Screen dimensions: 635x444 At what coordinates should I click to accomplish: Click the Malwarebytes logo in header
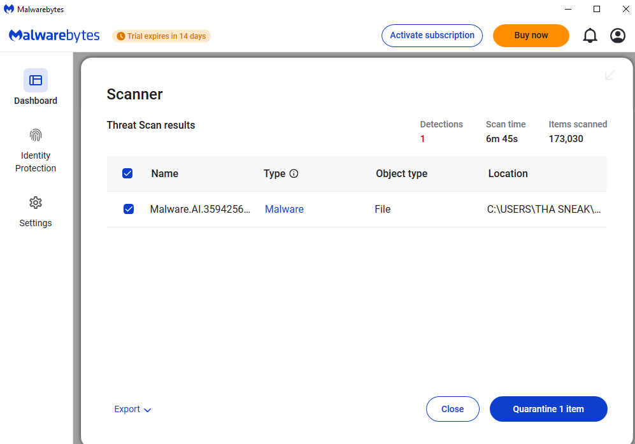(54, 36)
